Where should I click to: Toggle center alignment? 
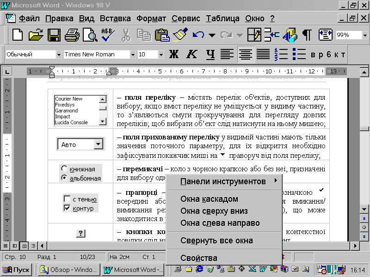click(246, 54)
